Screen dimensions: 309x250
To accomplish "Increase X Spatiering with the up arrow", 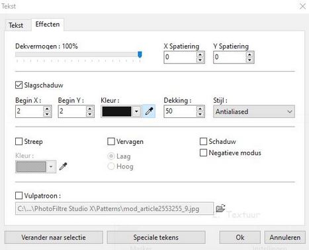I will [200, 54].
